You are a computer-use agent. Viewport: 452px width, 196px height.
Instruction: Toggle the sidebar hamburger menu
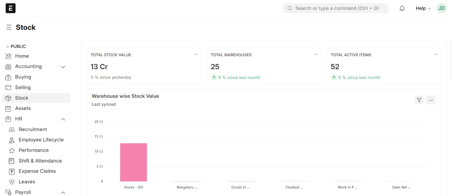click(9, 27)
